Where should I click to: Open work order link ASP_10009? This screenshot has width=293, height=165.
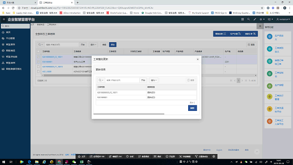click(47, 71)
